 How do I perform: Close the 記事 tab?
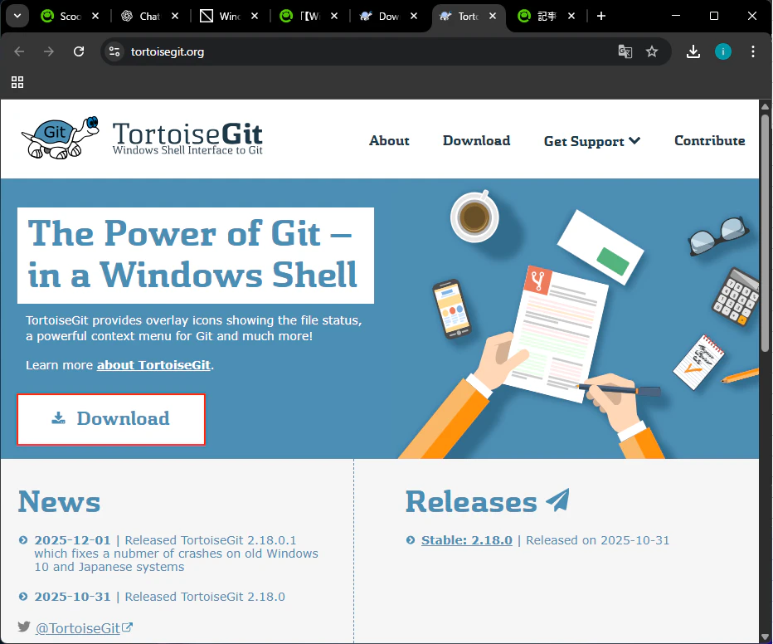coord(571,17)
